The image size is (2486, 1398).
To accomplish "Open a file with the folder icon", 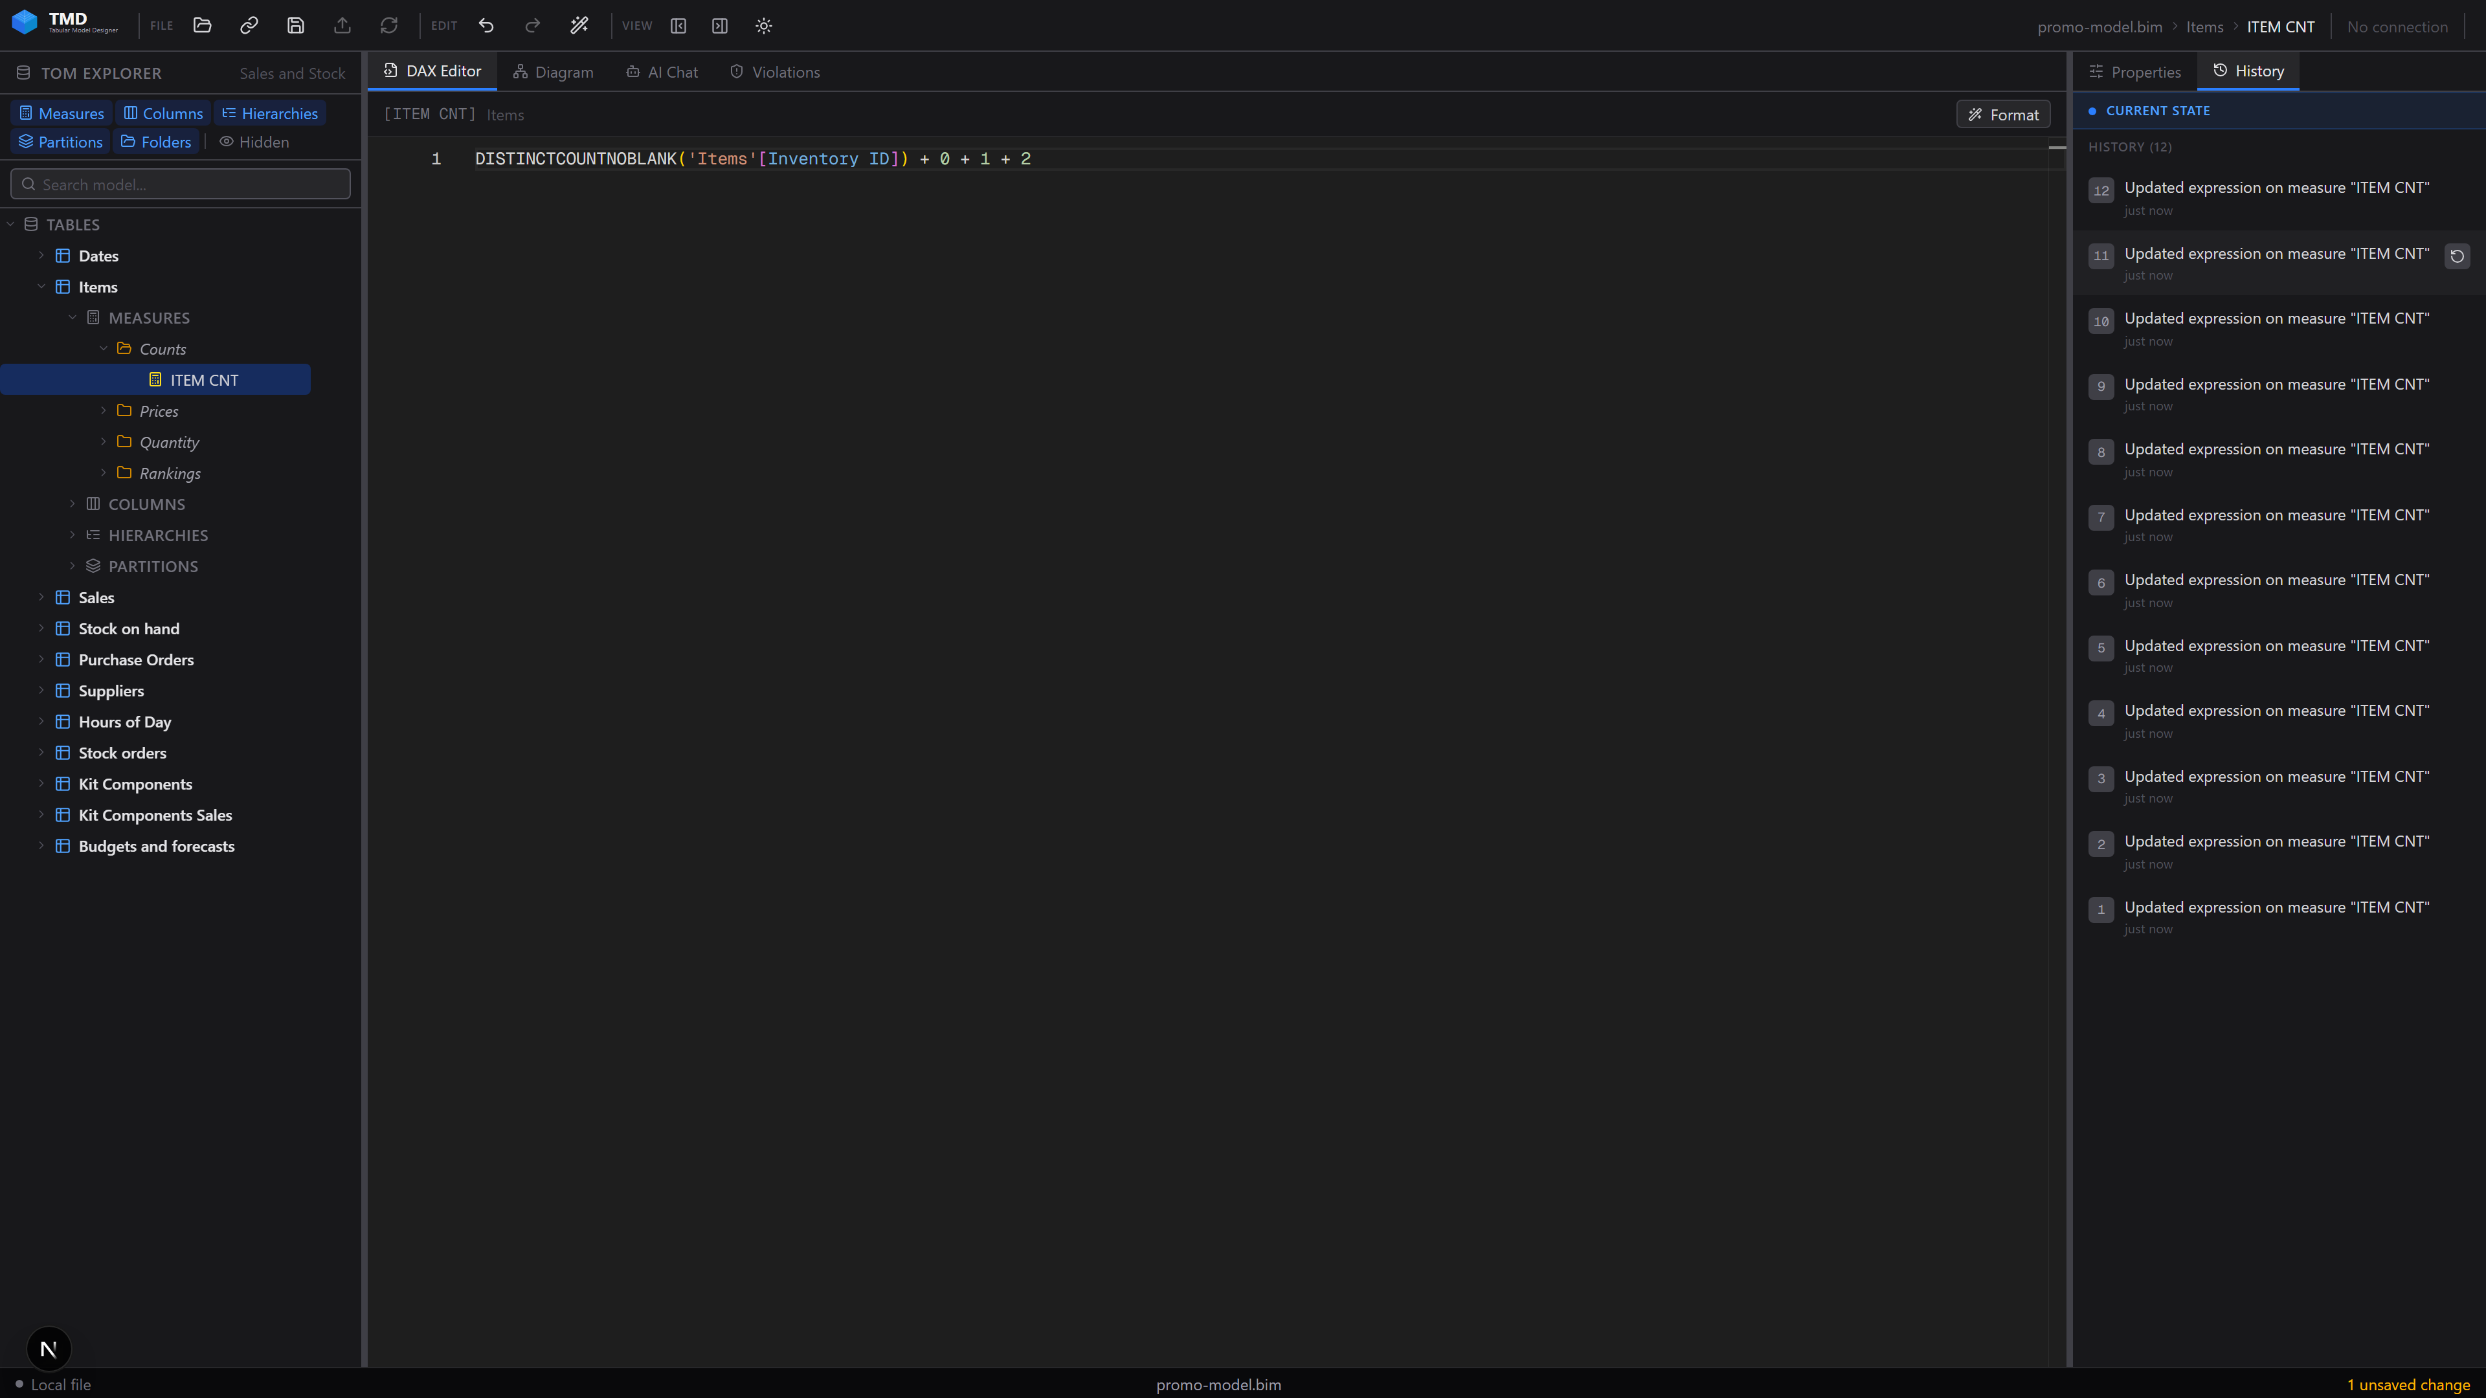I will click(202, 26).
